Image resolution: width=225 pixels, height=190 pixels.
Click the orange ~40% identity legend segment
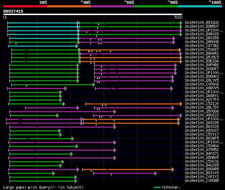tap(69, 6)
